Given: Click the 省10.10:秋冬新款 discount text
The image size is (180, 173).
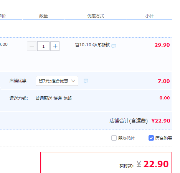Looking at the screenshot, I should pos(92,45).
